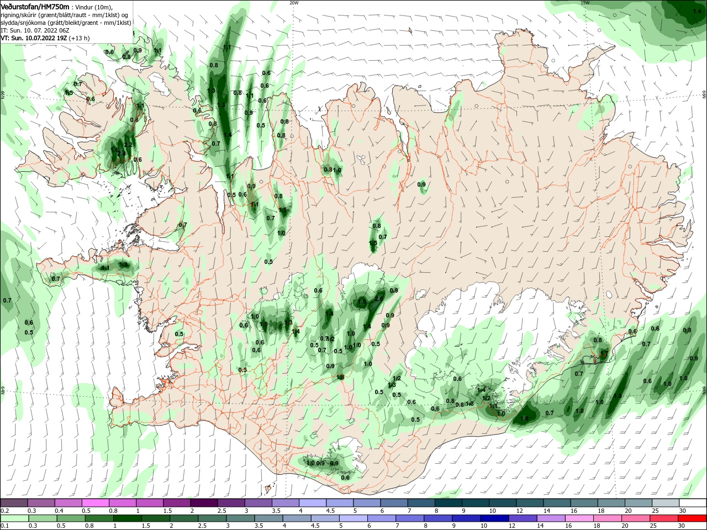
Task: Click the Veðurstofan/HM750m title text
Action: click(x=35, y=7)
